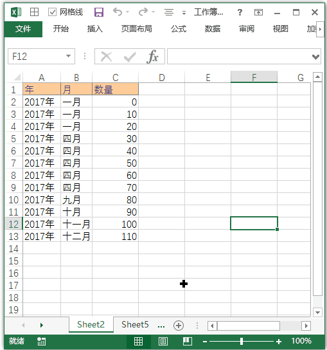Open zoom dialog via 100% label
Screen dimensions: 327x350
(301, 341)
